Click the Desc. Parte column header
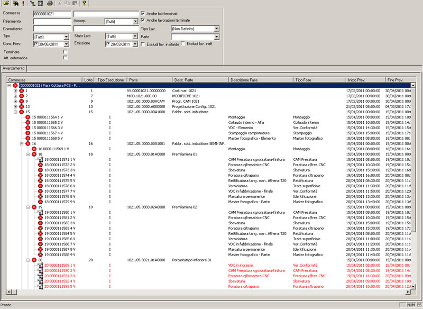The height and width of the screenshot is (309, 423). (x=200, y=80)
